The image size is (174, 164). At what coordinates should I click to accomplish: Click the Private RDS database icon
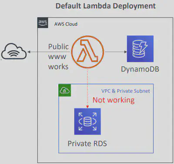point(87,121)
